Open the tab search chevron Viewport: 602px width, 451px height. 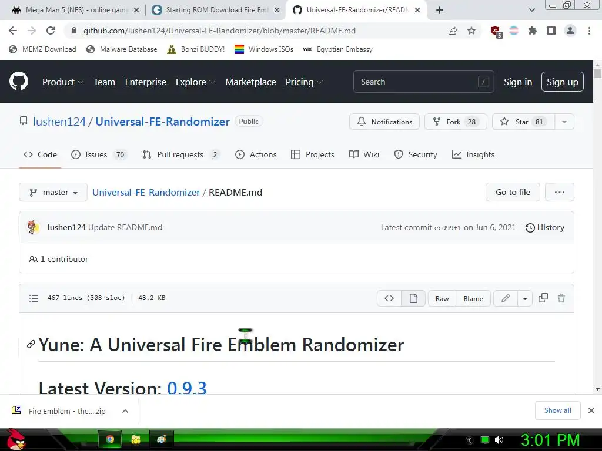[x=531, y=10]
